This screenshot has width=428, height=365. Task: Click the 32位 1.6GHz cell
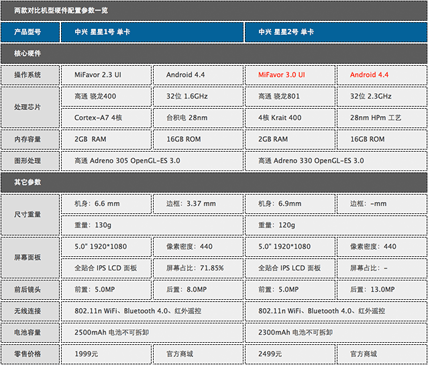click(198, 97)
